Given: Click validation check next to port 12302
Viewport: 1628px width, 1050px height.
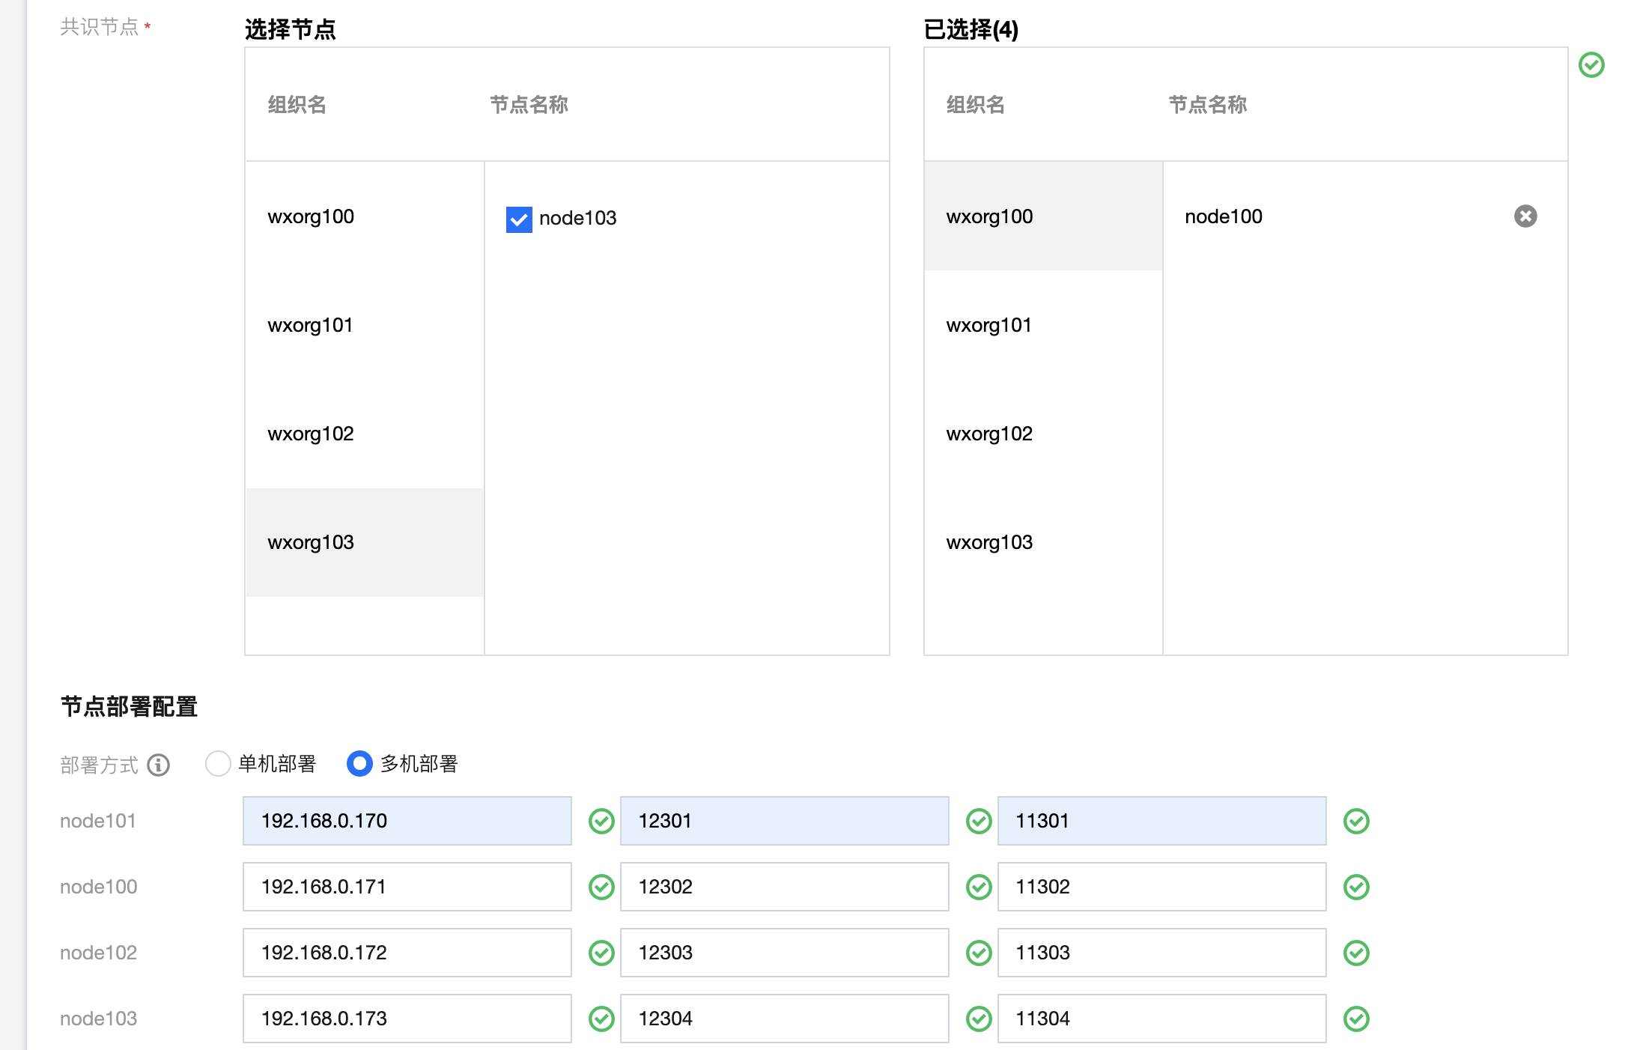Looking at the screenshot, I should [x=978, y=887].
